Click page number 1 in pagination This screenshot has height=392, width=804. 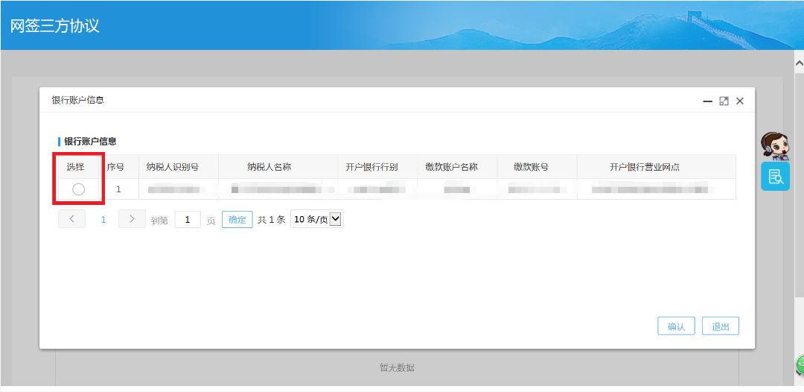tap(103, 220)
